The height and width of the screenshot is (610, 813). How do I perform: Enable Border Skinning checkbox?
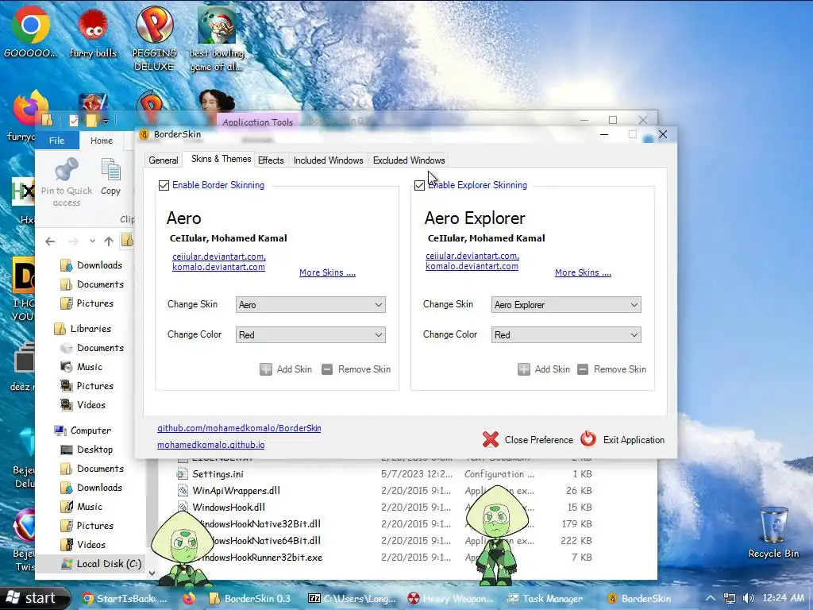(164, 185)
